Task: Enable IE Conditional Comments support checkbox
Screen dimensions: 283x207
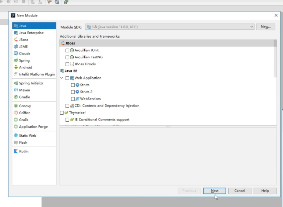Action: tap(67, 119)
